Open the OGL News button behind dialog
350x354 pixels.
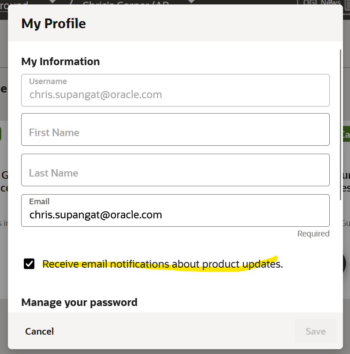point(321,3)
